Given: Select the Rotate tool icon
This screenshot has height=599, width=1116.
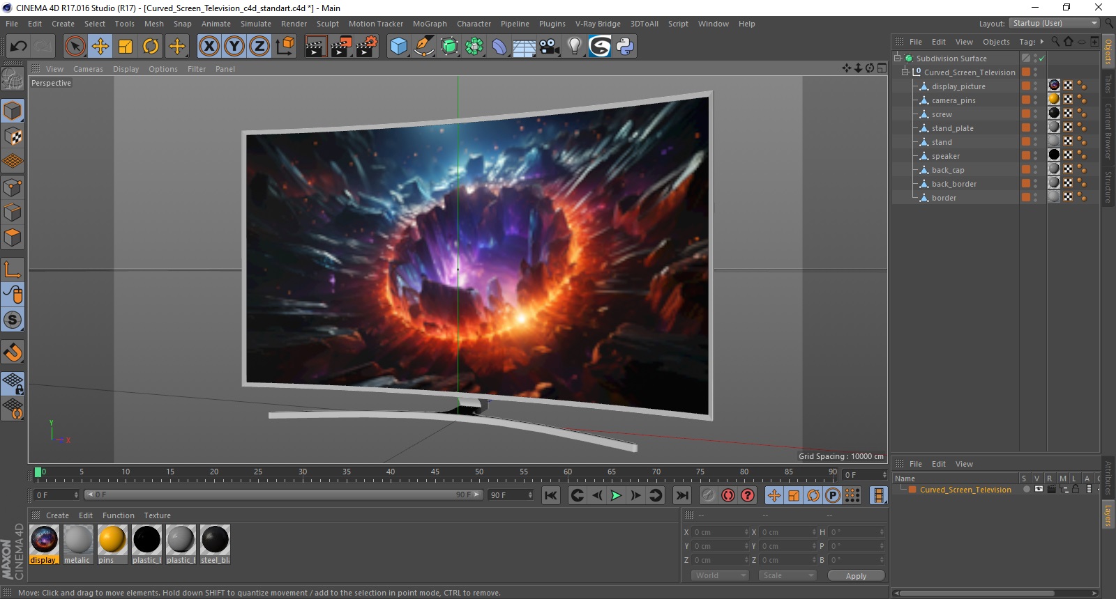Looking at the screenshot, I should pyautogui.click(x=151, y=47).
